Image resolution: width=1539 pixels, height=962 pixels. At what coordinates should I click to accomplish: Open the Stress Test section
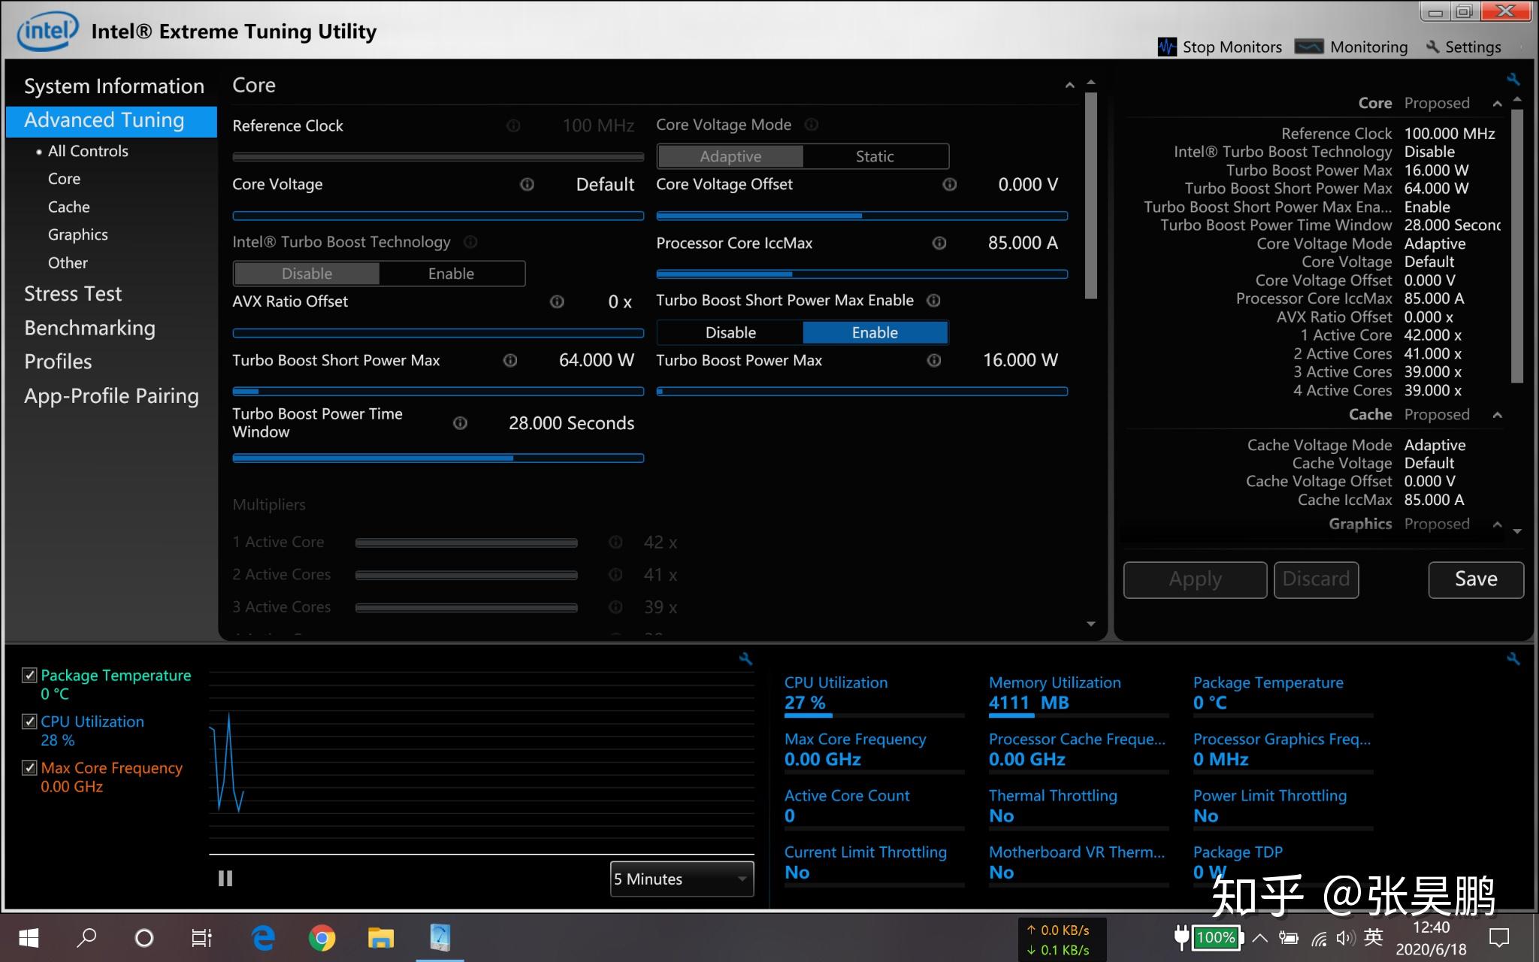pyautogui.click(x=73, y=294)
